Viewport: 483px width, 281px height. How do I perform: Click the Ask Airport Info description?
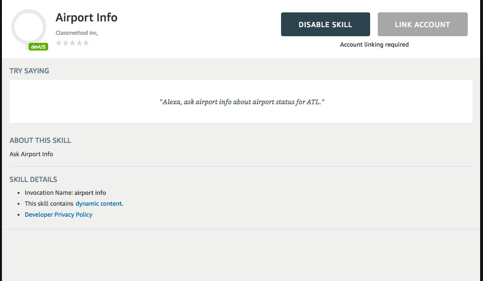(x=31, y=154)
